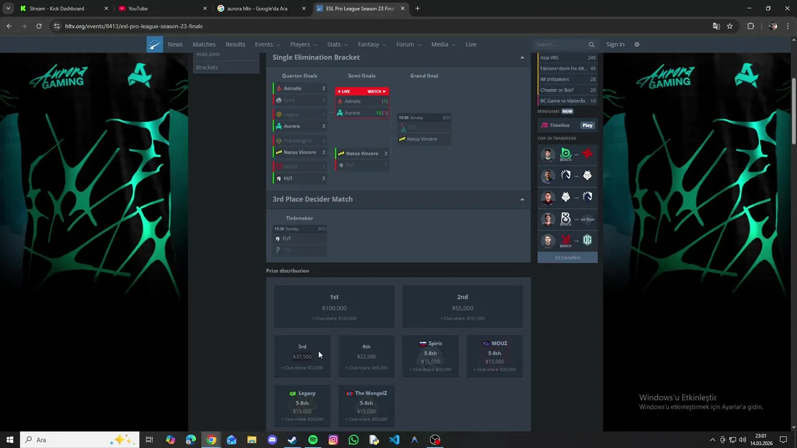
Task: Click the OG logo in the transfers list
Action: pyautogui.click(x=587, y=240)
